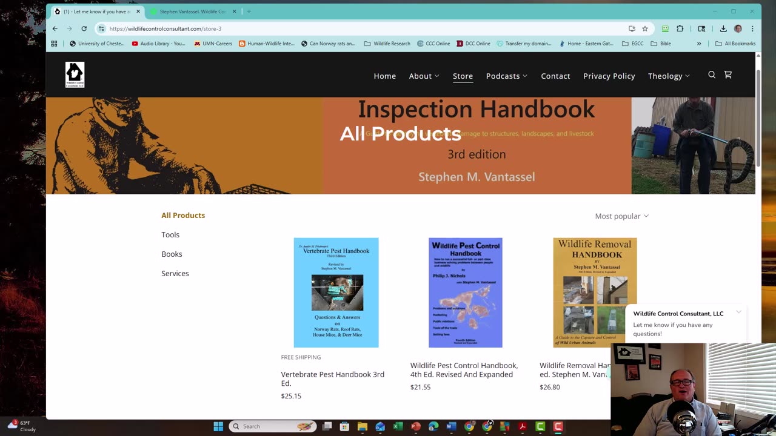Open the green robot extension icon
776x436 pixels.
coord(665,28)
